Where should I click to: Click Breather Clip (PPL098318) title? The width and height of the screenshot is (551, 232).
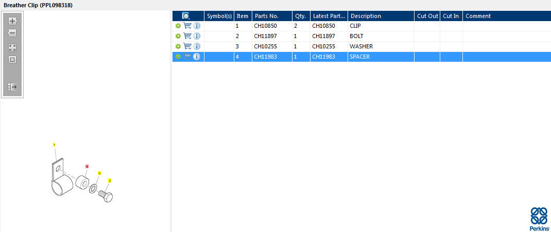pyautogui.click(x=38, y=6)
